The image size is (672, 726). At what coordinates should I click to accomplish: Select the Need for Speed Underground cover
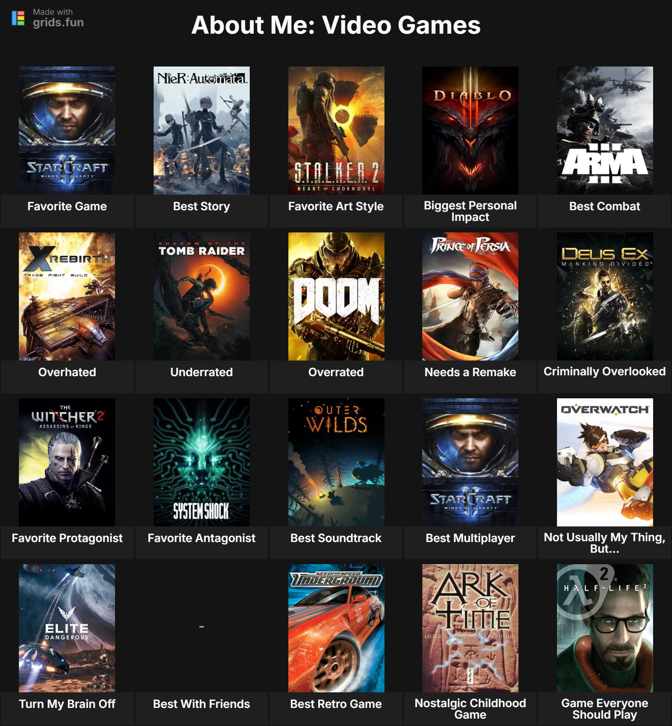point(336,628)
